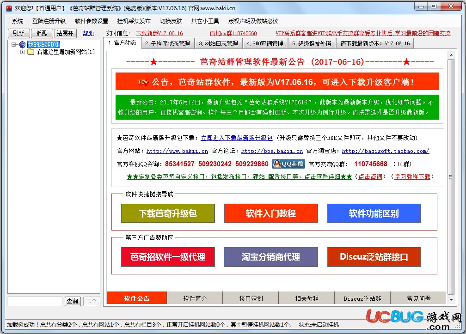Select the Discuz泛站群 bottom tab
Screen dimensions: 466x334
click(x=362, y=298)
